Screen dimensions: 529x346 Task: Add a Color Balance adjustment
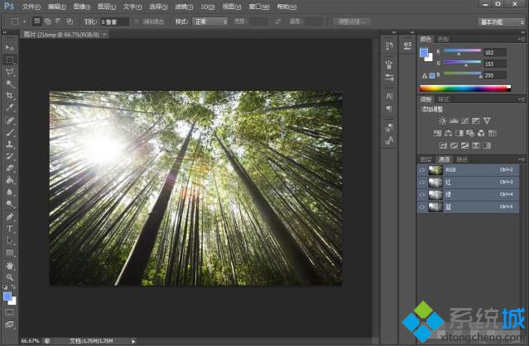[x=449, y=133]
